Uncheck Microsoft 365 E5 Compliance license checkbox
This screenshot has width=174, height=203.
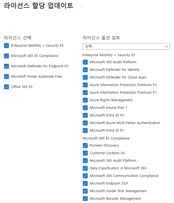(x=6, y=56)
